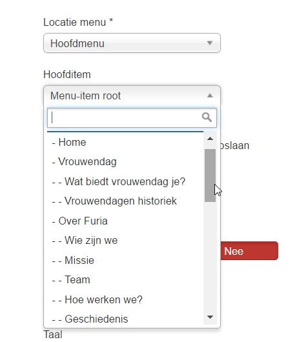
Task: Select the Team option
Action: pyautogui.click(x=125, y=279)
